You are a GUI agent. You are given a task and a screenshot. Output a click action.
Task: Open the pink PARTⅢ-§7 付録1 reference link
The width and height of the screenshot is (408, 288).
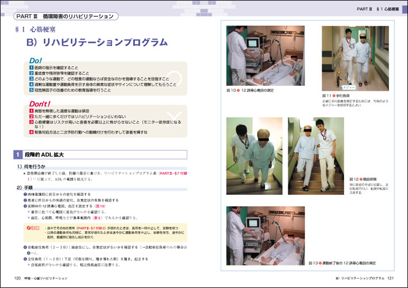coord(180,173)
